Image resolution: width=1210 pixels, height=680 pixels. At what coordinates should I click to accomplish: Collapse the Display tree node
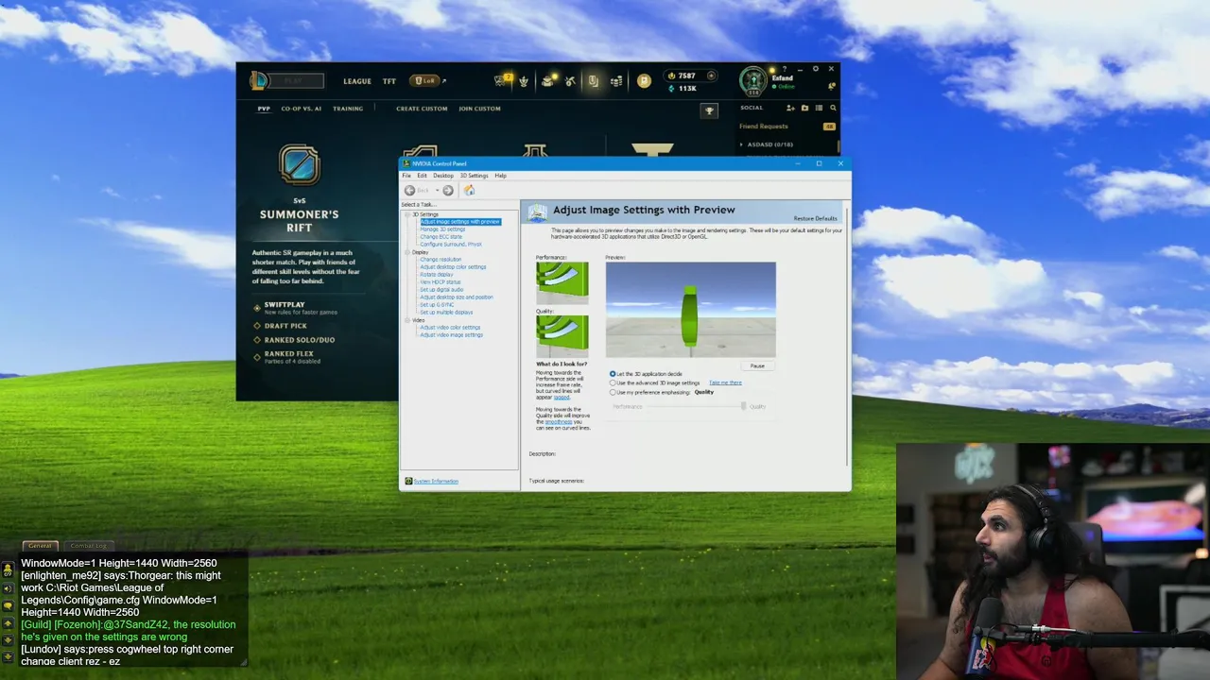407,252
